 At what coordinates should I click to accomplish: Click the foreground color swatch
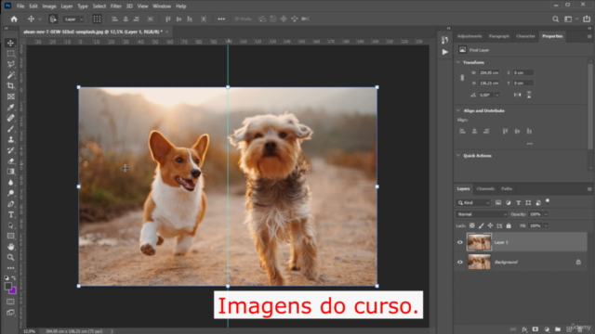coord(8,287)
